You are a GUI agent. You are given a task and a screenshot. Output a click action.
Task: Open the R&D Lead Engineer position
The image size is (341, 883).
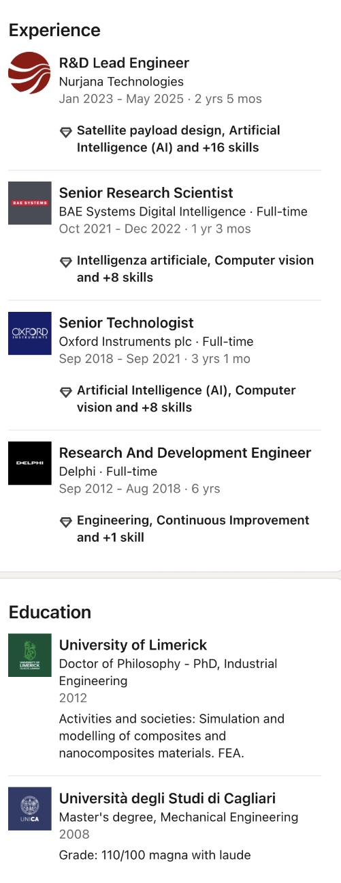coord(124,63)
